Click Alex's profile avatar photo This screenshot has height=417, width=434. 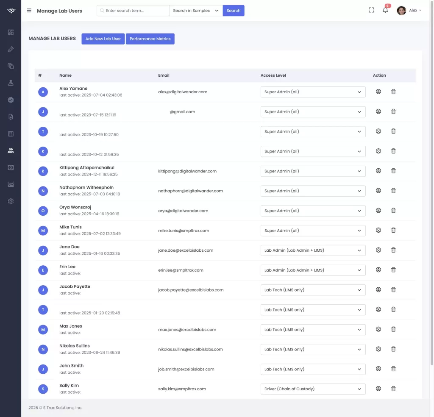pos(401,11)
